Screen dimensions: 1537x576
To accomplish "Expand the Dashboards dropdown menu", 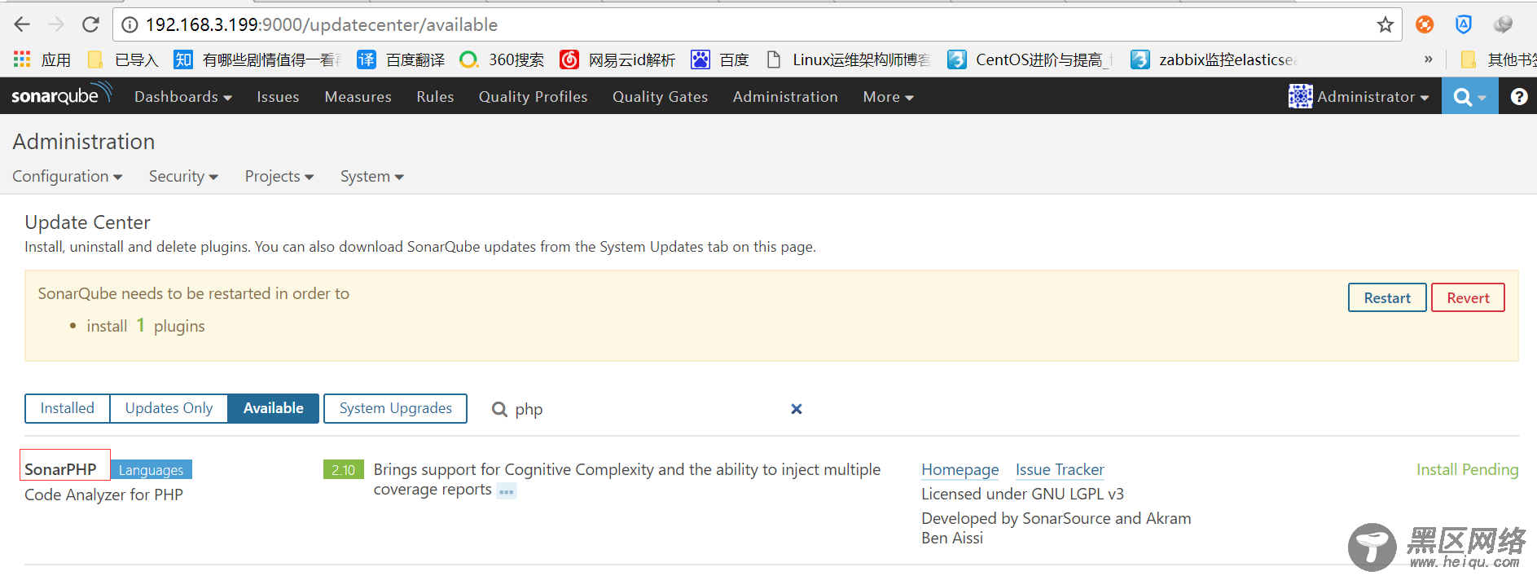I will click(183, 96).
